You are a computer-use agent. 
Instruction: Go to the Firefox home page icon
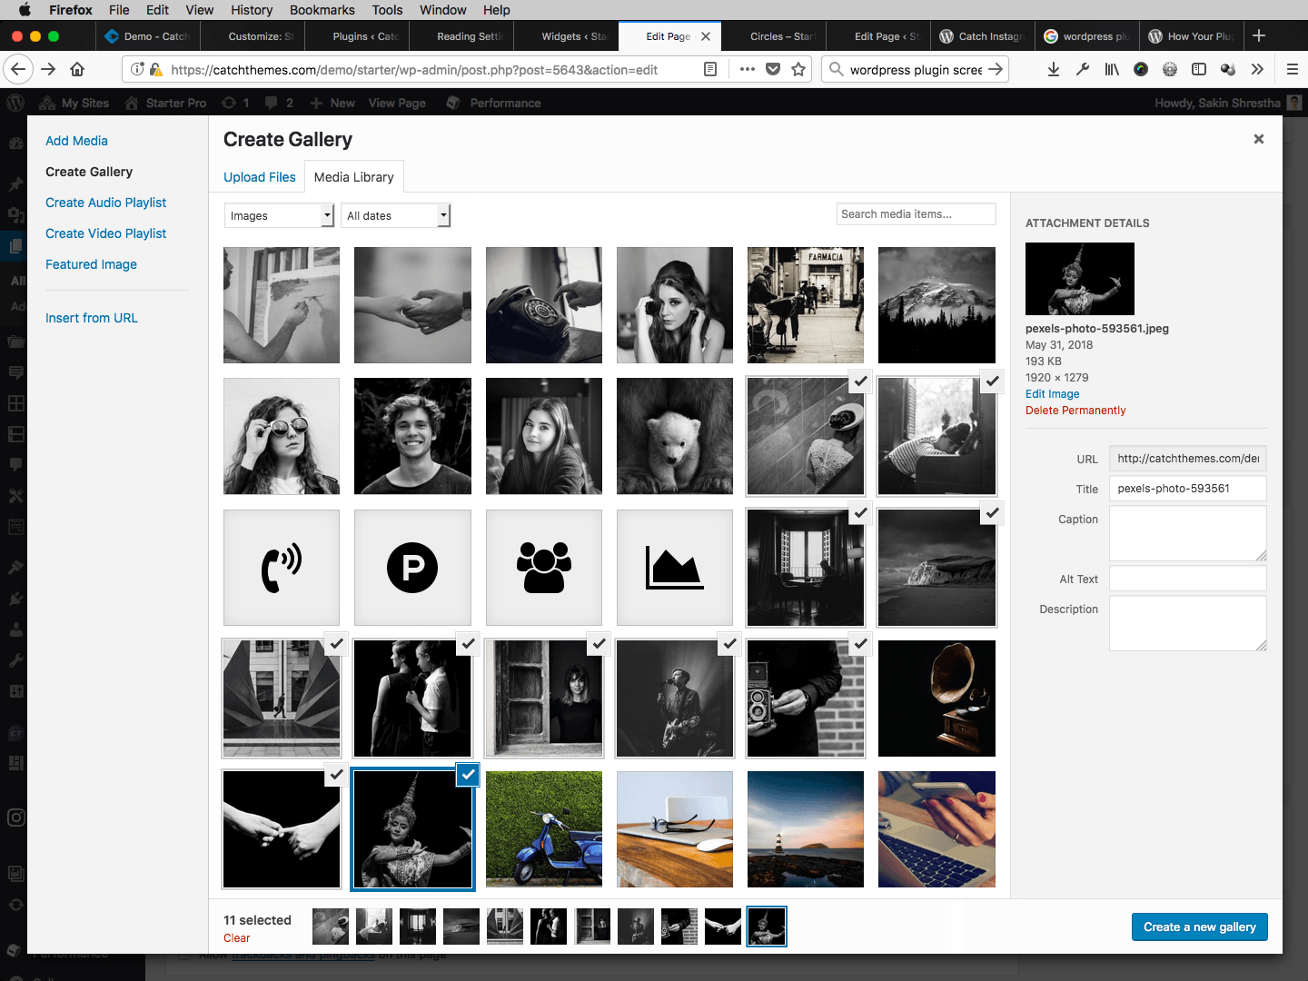tap(77, 69)
